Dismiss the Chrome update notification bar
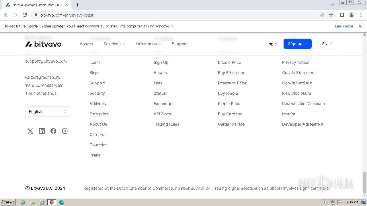Viewport: 367px width, 206px height. [x=360, y=26]
